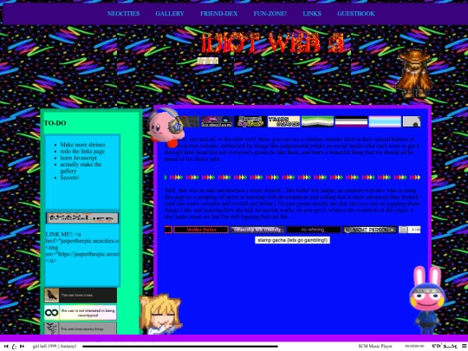Go to the FRIEND-DEX page

click(218, 14)
